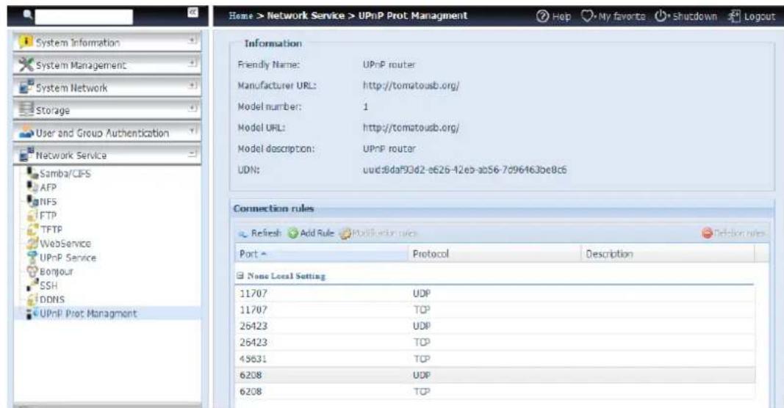Open My favorite menu
Viewport: 784px width, 408px height.
[613, 16]
